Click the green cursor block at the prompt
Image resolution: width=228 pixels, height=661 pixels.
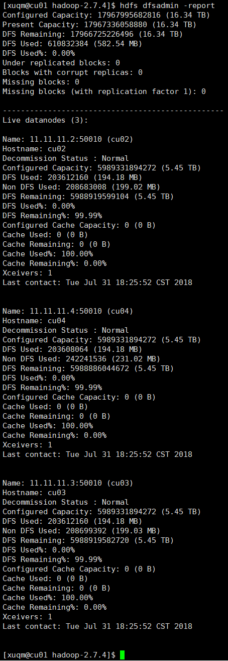coord(122,655)
